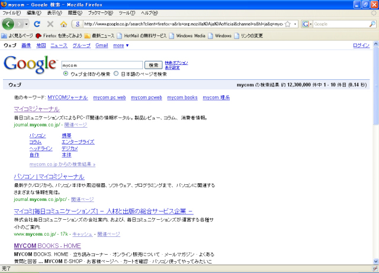Open the よく見るページ bookmark folder
The width and height of the screenshot is (379, 273).
pos(17,35)
